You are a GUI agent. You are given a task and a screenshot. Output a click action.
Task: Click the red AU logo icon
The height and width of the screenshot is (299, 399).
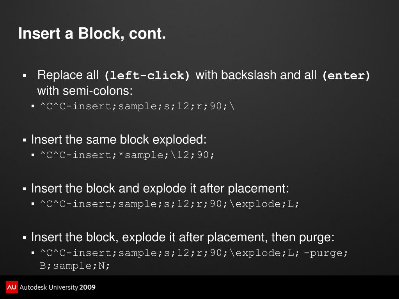click(x=12, y=287)
